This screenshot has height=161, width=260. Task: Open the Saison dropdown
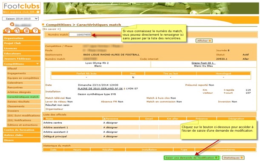[20, 19]
